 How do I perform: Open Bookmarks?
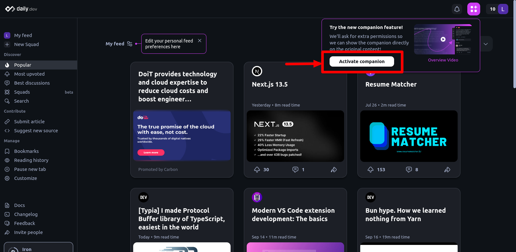(x=38, y=151)
